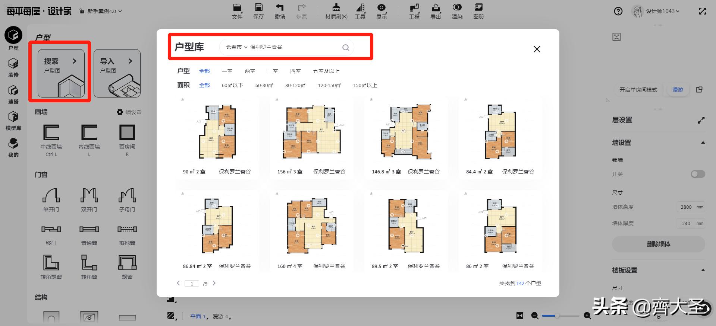Image resolution: width=716 pixels, height=326 pixels.
Task: Collapse the 墙设置 section arrow
Action: click(x=703, y=143)
